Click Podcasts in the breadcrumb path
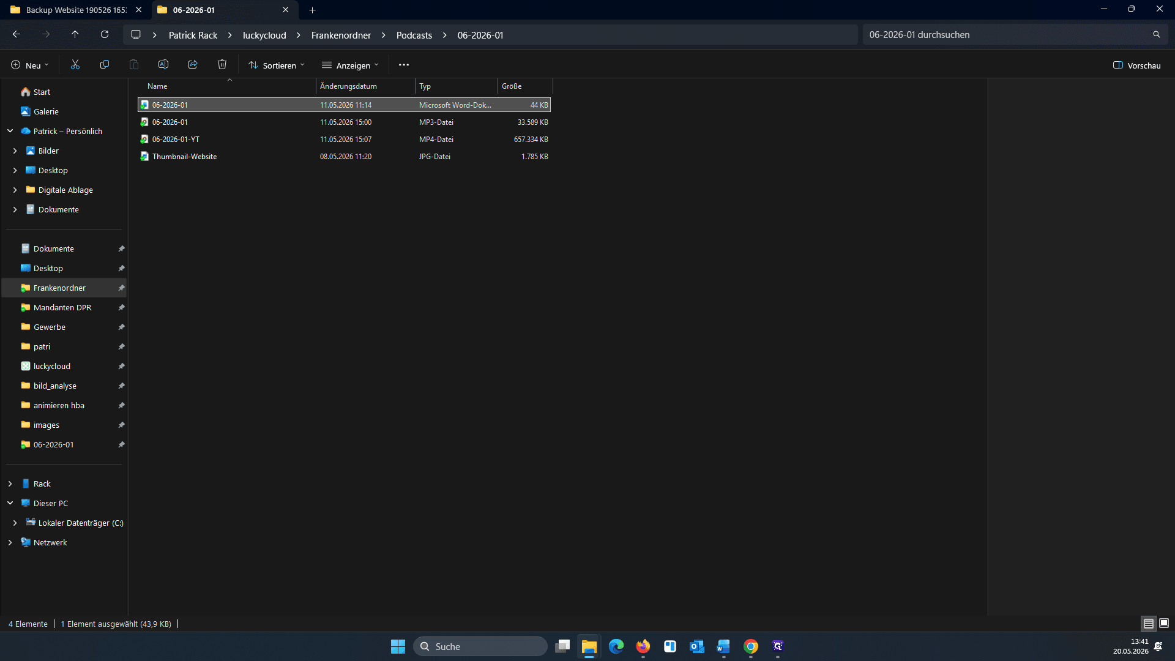The image size is (1175, 661). click(x=414, y=35)
